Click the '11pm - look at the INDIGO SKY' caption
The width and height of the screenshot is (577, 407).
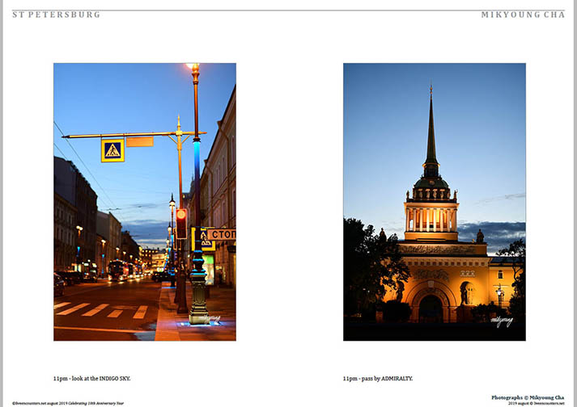pyautogui.click(x=91, y=378)
